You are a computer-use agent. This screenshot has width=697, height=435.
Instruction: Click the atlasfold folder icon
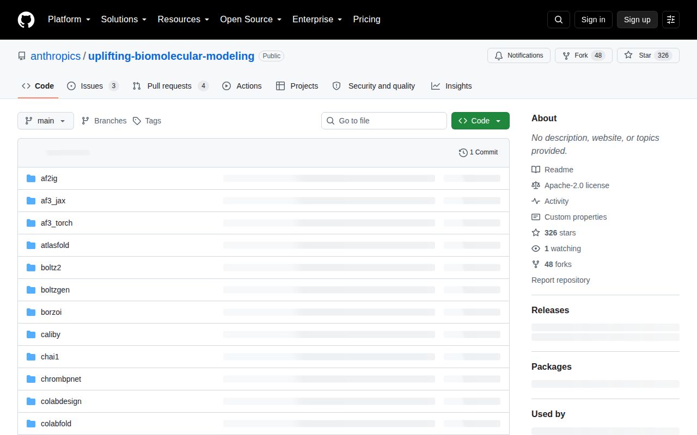[x=31, y=245]
